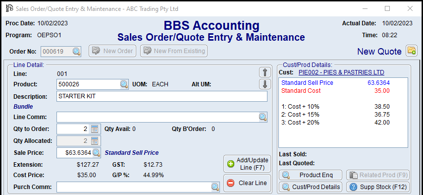This screenshot has width=423, height=195.
Task: Click into the Description field with STARTER KIT
Action: [x=162, y=96]
